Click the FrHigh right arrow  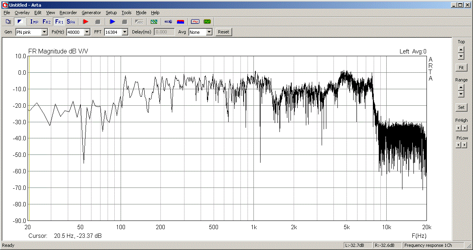(464, 128)
